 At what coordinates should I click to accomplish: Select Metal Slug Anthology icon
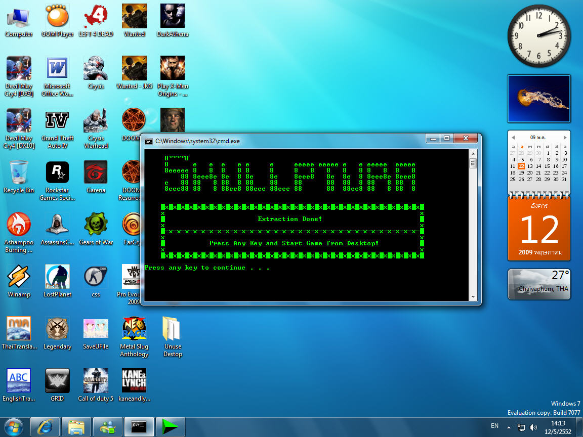[134, 337]
